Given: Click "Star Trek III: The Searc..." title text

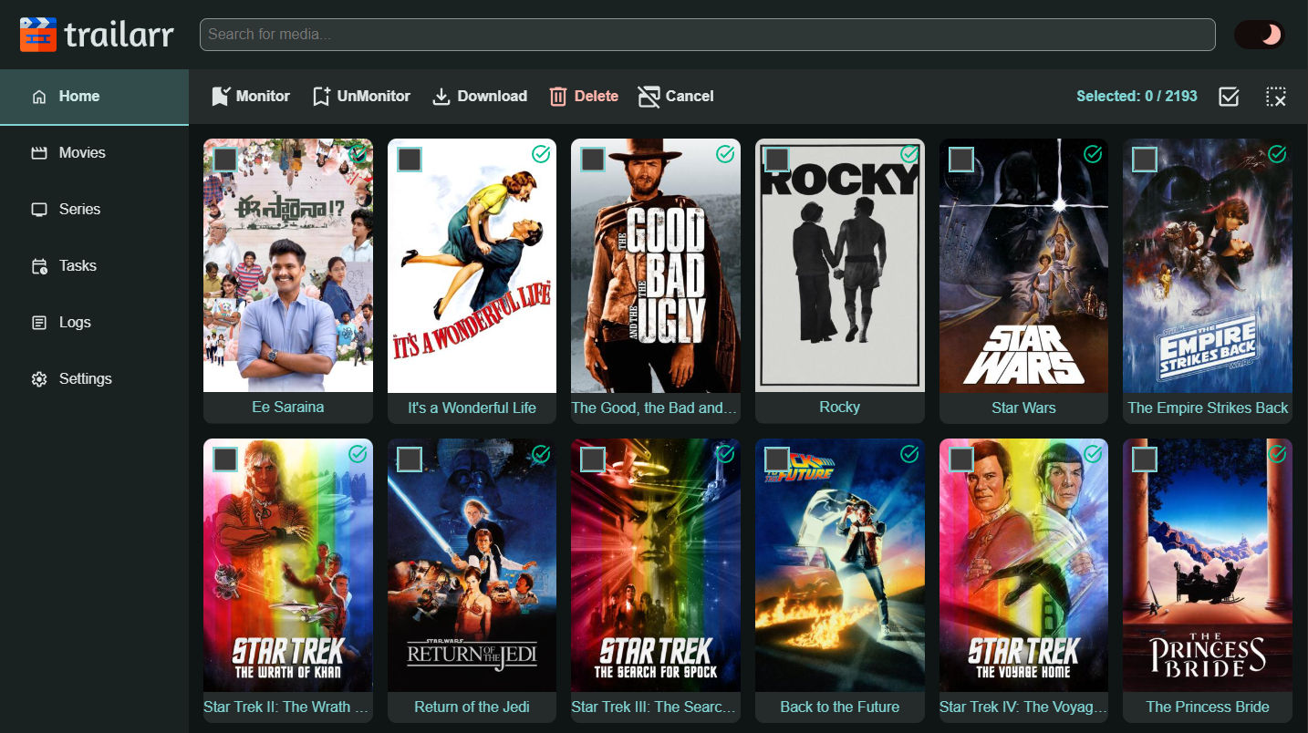Looking at the screenshot, I should (x=653, y=707).
